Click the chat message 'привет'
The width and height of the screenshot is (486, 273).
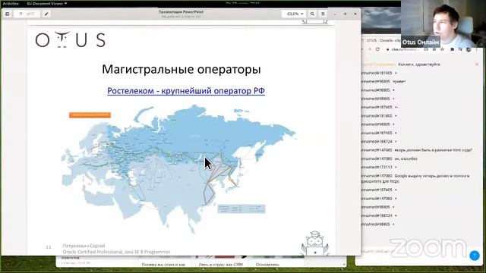coord(399,81)
